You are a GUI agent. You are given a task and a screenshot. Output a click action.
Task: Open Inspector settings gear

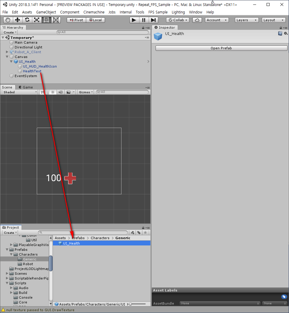[286, 33]
